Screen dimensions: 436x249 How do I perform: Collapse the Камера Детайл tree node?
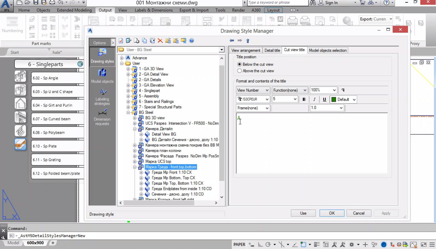coord(135,129)
